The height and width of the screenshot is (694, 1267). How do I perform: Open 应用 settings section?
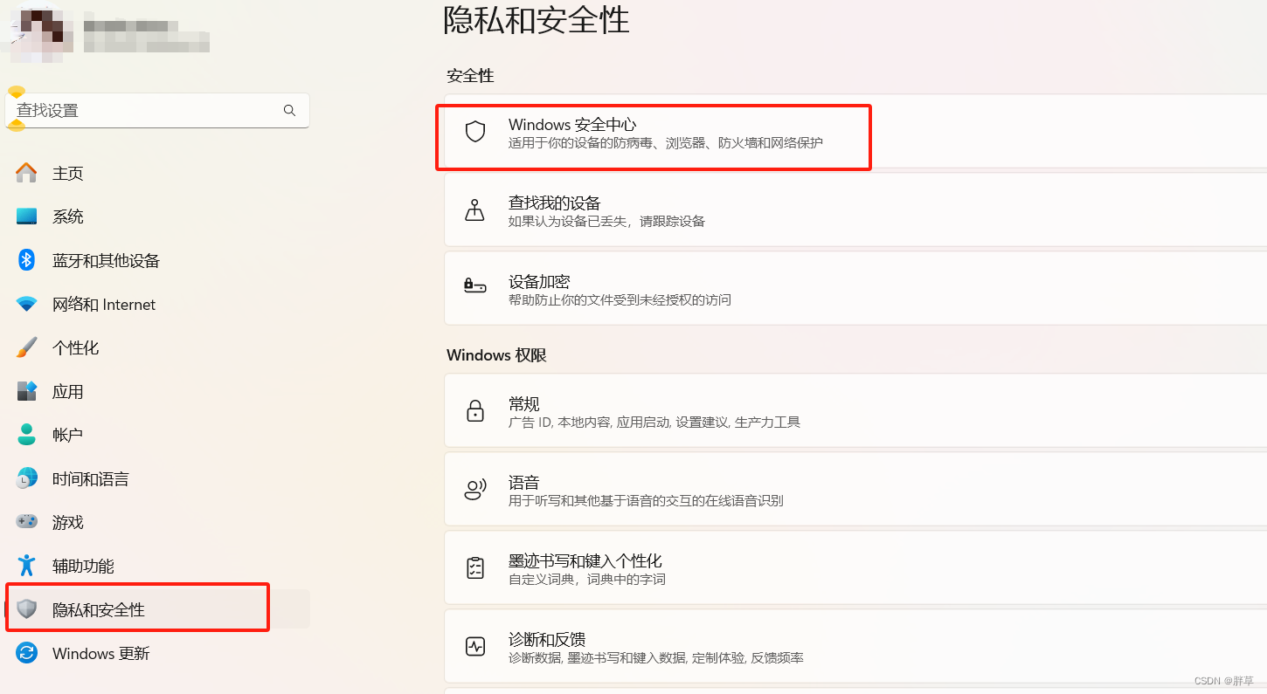tap(157, 391)
